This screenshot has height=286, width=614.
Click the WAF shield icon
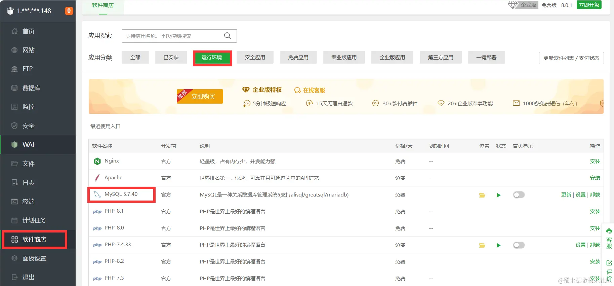[x=14, y=145]
